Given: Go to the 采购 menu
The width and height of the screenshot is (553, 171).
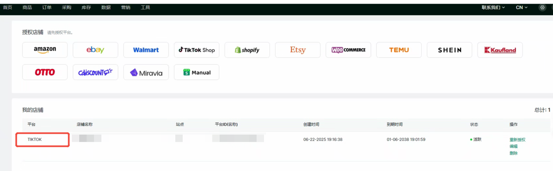Looking at the screenshot, I should coord(67,7).
